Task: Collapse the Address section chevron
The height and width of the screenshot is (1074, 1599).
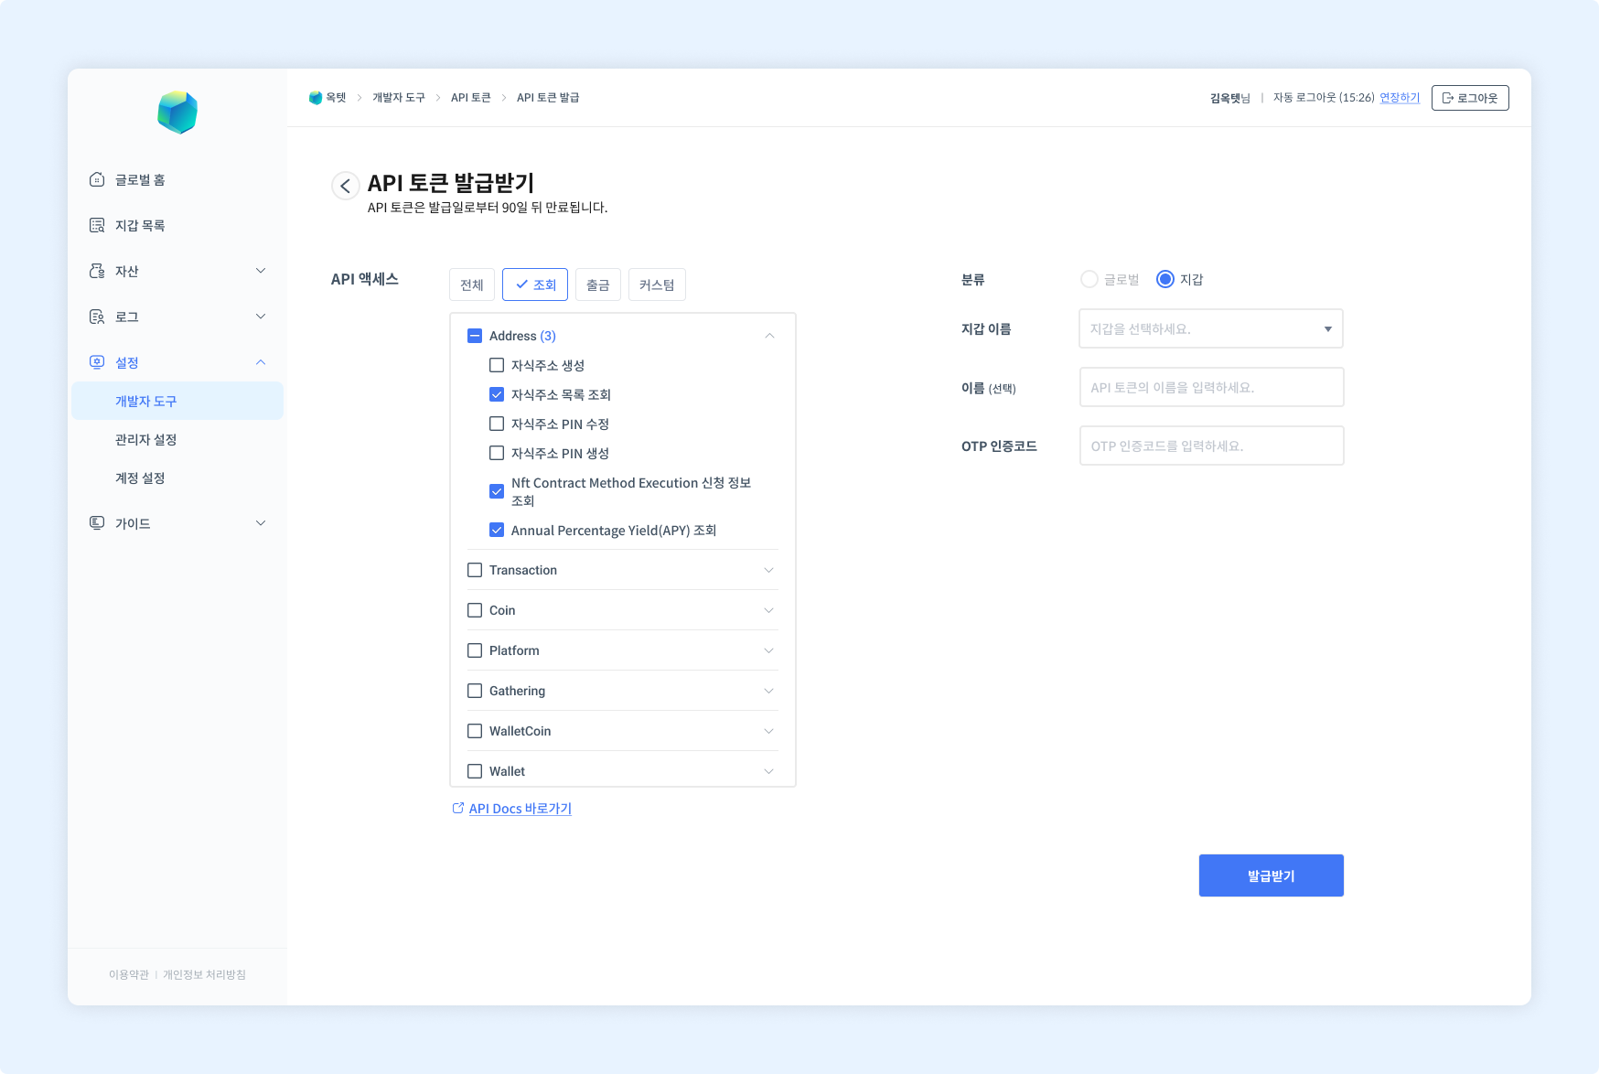Action: pyautogui.click(x=769, y=336)
